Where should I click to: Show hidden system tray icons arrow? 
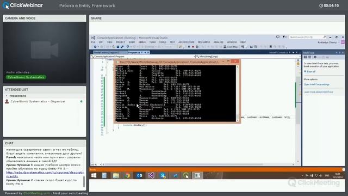point(302,175)
